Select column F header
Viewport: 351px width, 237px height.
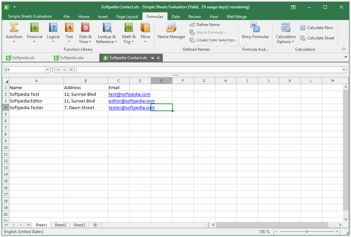click(183, 81)
